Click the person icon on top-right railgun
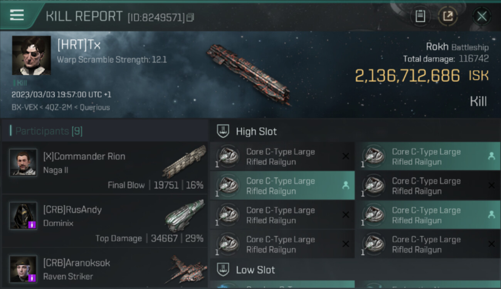This screenshot has width=501, height=289. pyautogui.click(x=491, y=156)
